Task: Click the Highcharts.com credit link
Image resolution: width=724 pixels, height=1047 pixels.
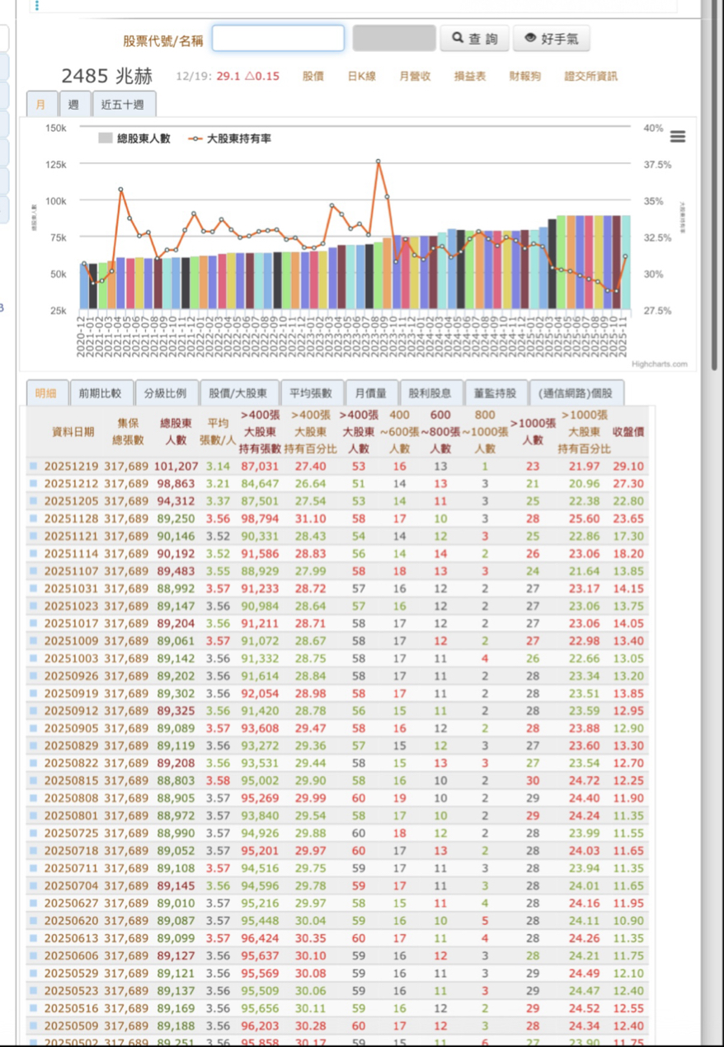Action: tap(659, 364)
